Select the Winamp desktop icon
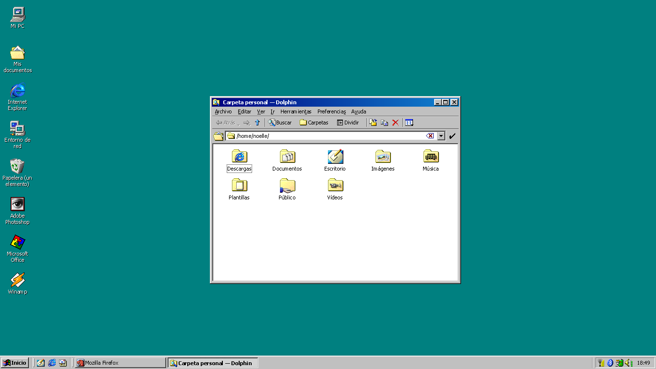656x369 pixels. coord(18,284)
